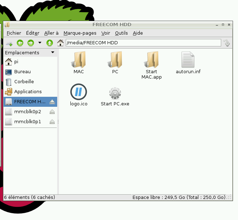Open the Fichier menu

point(14,33)
